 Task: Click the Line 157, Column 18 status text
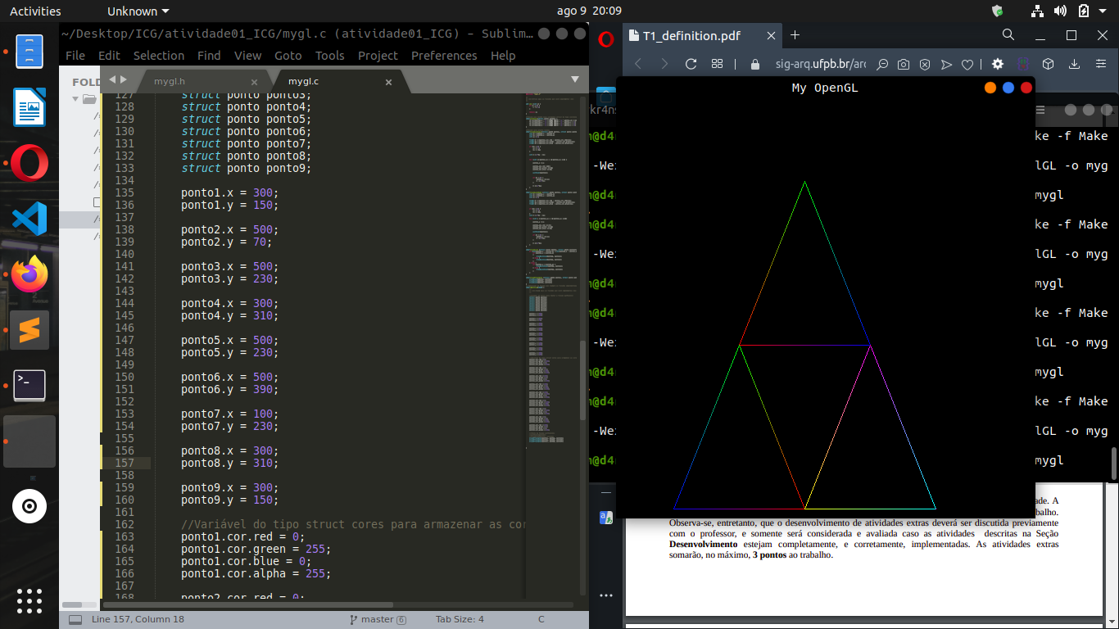(x=138, y=619)
